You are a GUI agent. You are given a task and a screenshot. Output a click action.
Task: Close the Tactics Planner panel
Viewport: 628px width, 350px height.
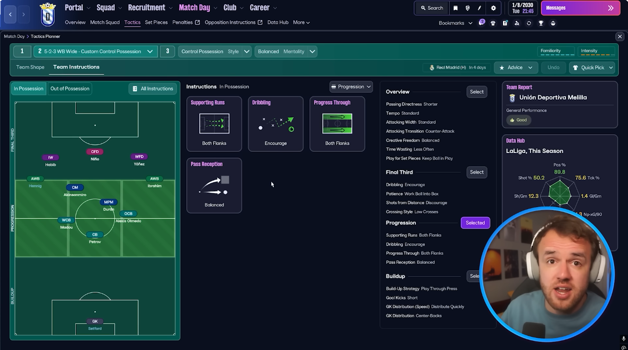[619, 36]
